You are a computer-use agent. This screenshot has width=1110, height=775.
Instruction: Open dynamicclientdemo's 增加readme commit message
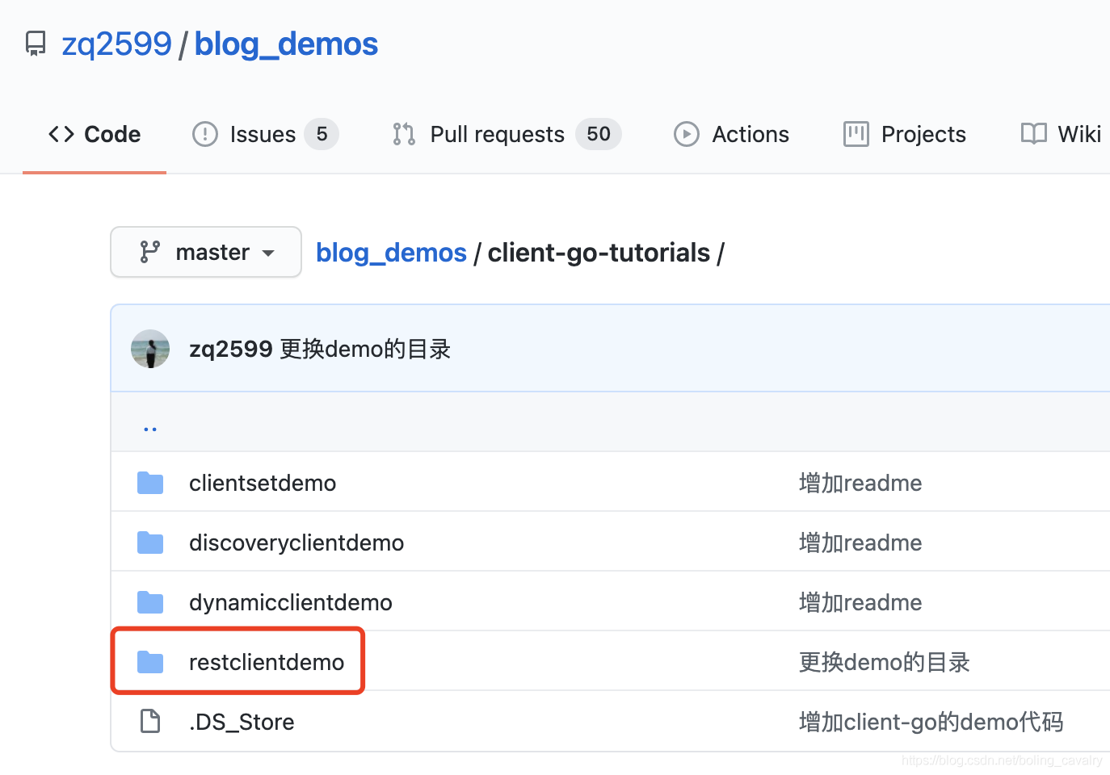tap(860, 602)
